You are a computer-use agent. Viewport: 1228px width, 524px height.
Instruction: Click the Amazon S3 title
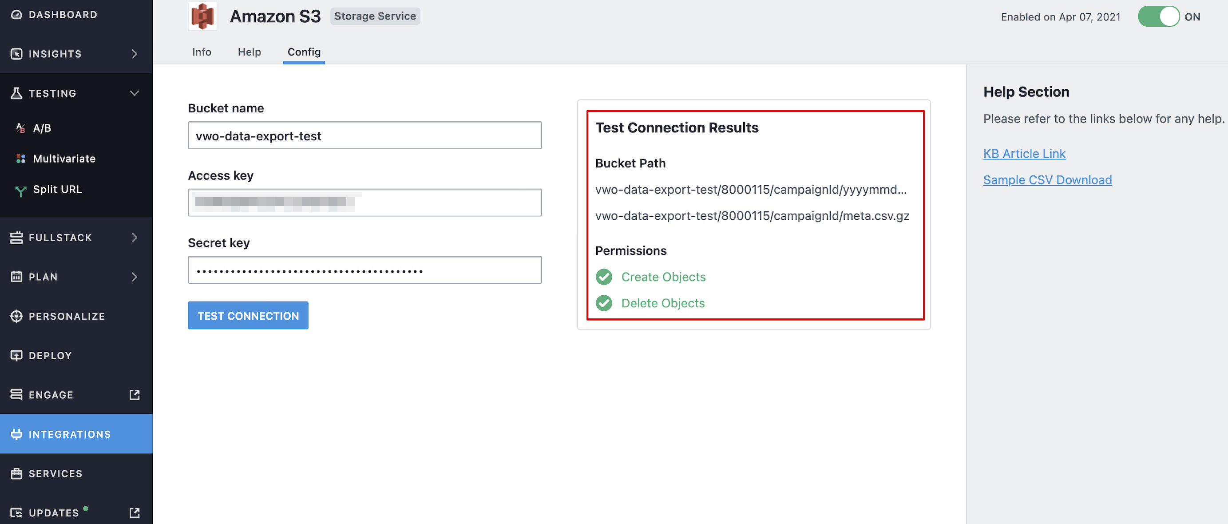click(x=275, y=16)
